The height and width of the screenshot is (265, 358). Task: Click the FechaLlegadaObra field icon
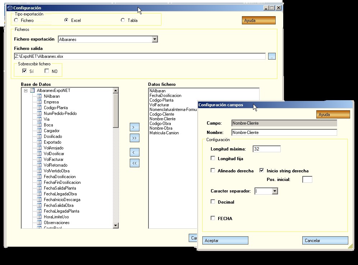click(x=39, y=194)
